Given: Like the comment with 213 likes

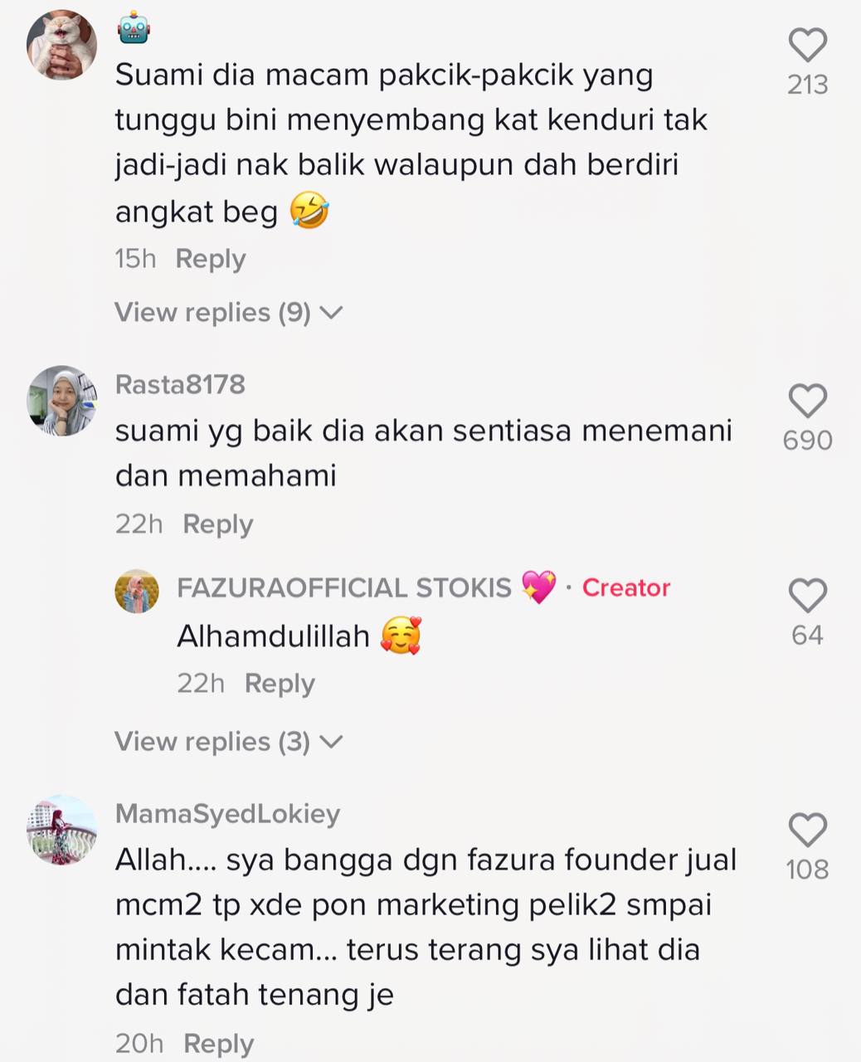Looking at the screenshot, I should point(807,45).
